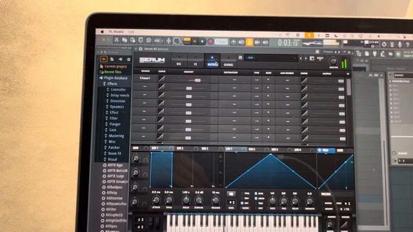This screenshot has height=232, width=413.
Task: Toggle the type arrow in Chaos1 row
Action: pos(257,80)
